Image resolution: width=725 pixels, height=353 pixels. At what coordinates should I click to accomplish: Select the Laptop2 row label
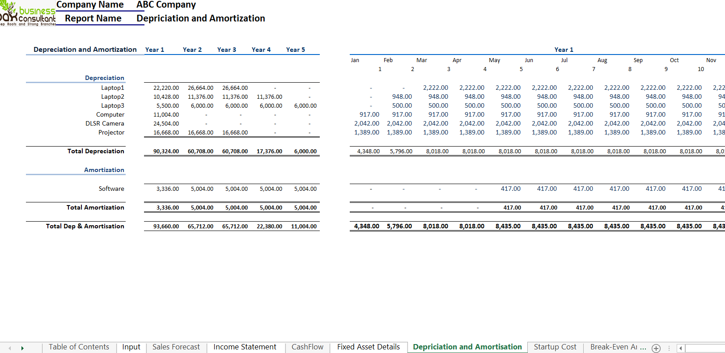pos(113,97)
